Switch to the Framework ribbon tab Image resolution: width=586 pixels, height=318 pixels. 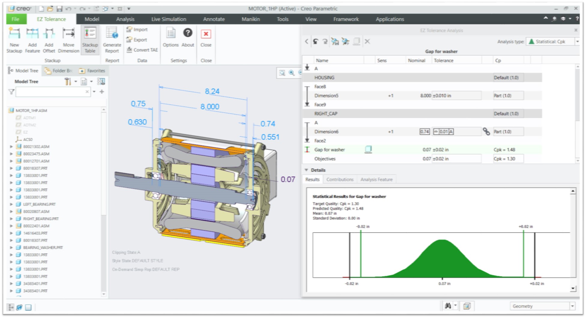[346, 19]
